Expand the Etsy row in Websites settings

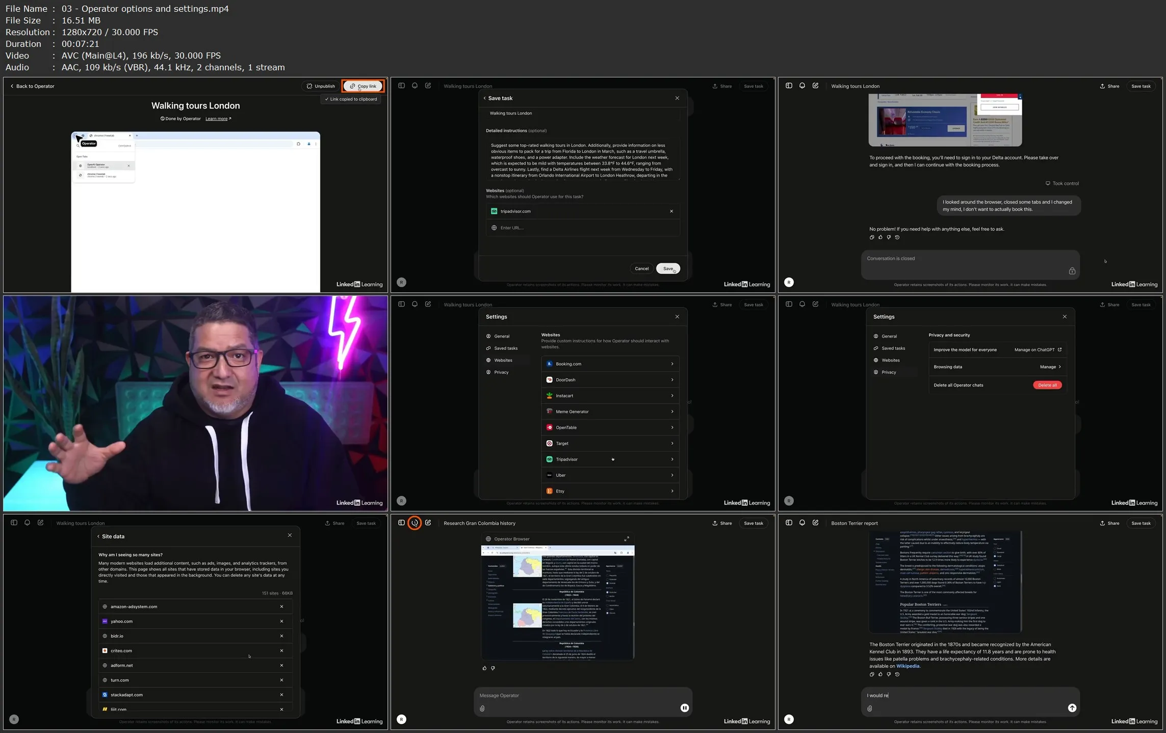pos(610,491)
